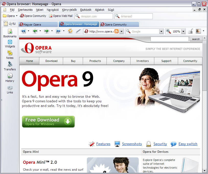Click the vertical scrollbar thumb
The image size is (208, 174).
pyautogui.click(x=204, y=66)
